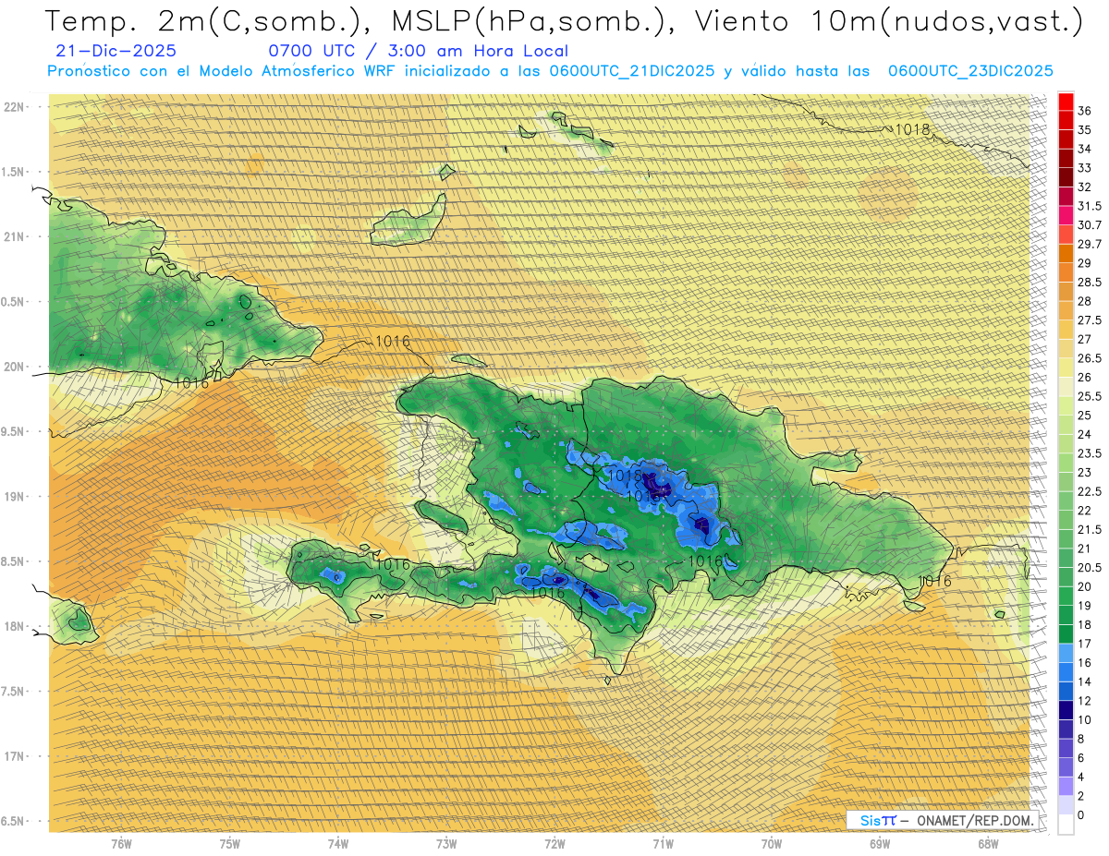Click the 1018 isobar label
This screenshot has height=856, width=1109.
coord(912,129)
